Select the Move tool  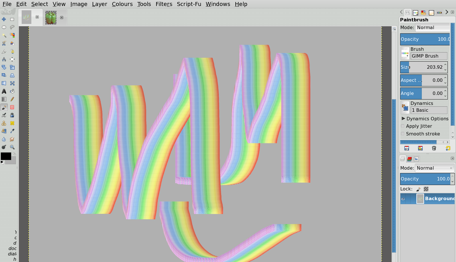pyautogui.click(x=4, y=19)
